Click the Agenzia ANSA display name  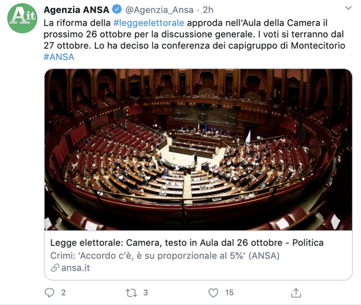tap(76, 10)
